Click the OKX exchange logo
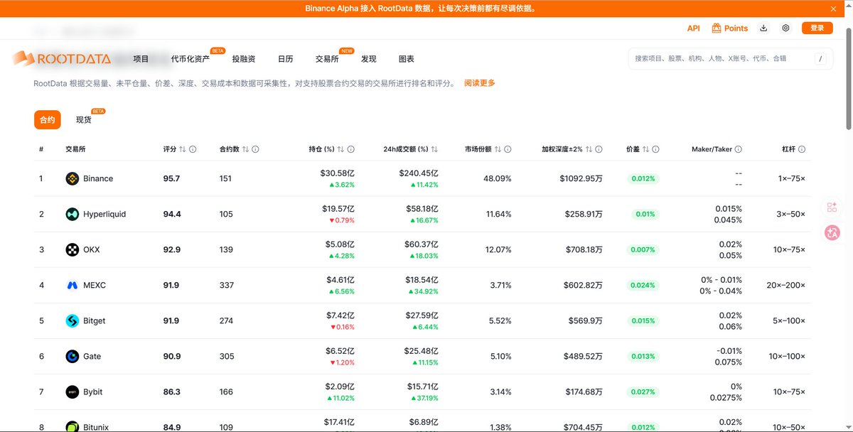The height and width of the screenshot is (432, 853). coord(72,249)
